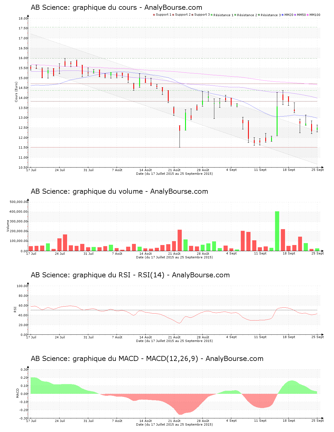
Task: Click the MM100 legend entry
Action: 313,15
